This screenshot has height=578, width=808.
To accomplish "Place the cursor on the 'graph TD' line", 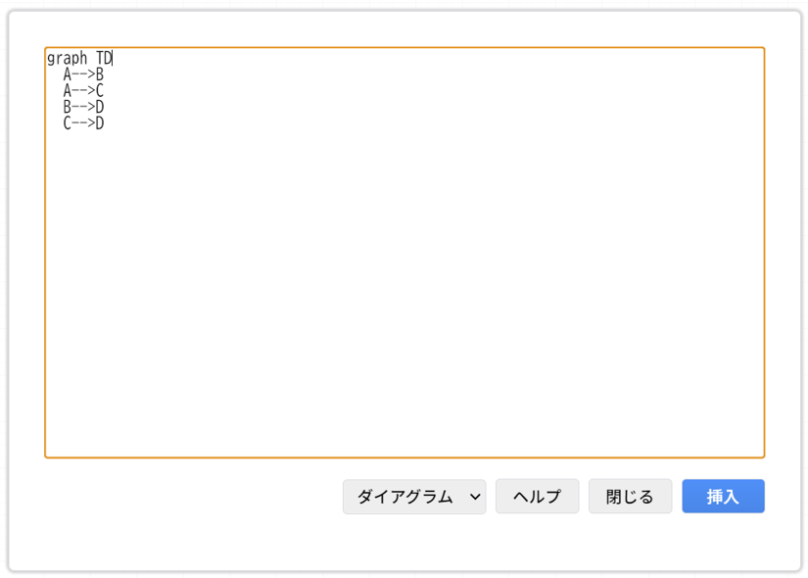I will tap(78, 58).
